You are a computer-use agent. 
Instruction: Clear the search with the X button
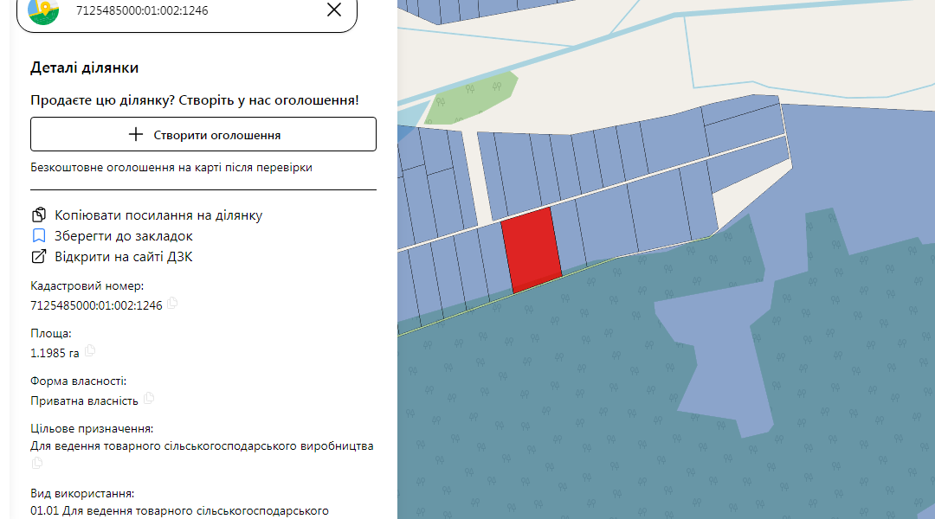coord(334,10)
